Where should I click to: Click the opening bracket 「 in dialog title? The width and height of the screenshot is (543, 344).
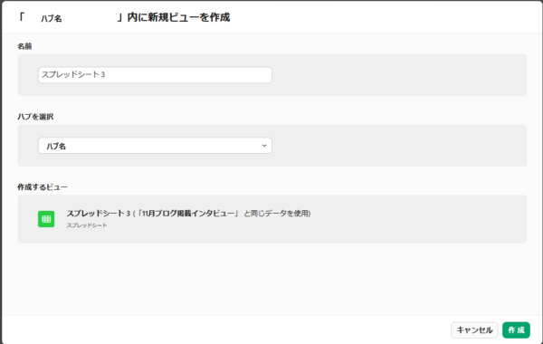[22, 17]
